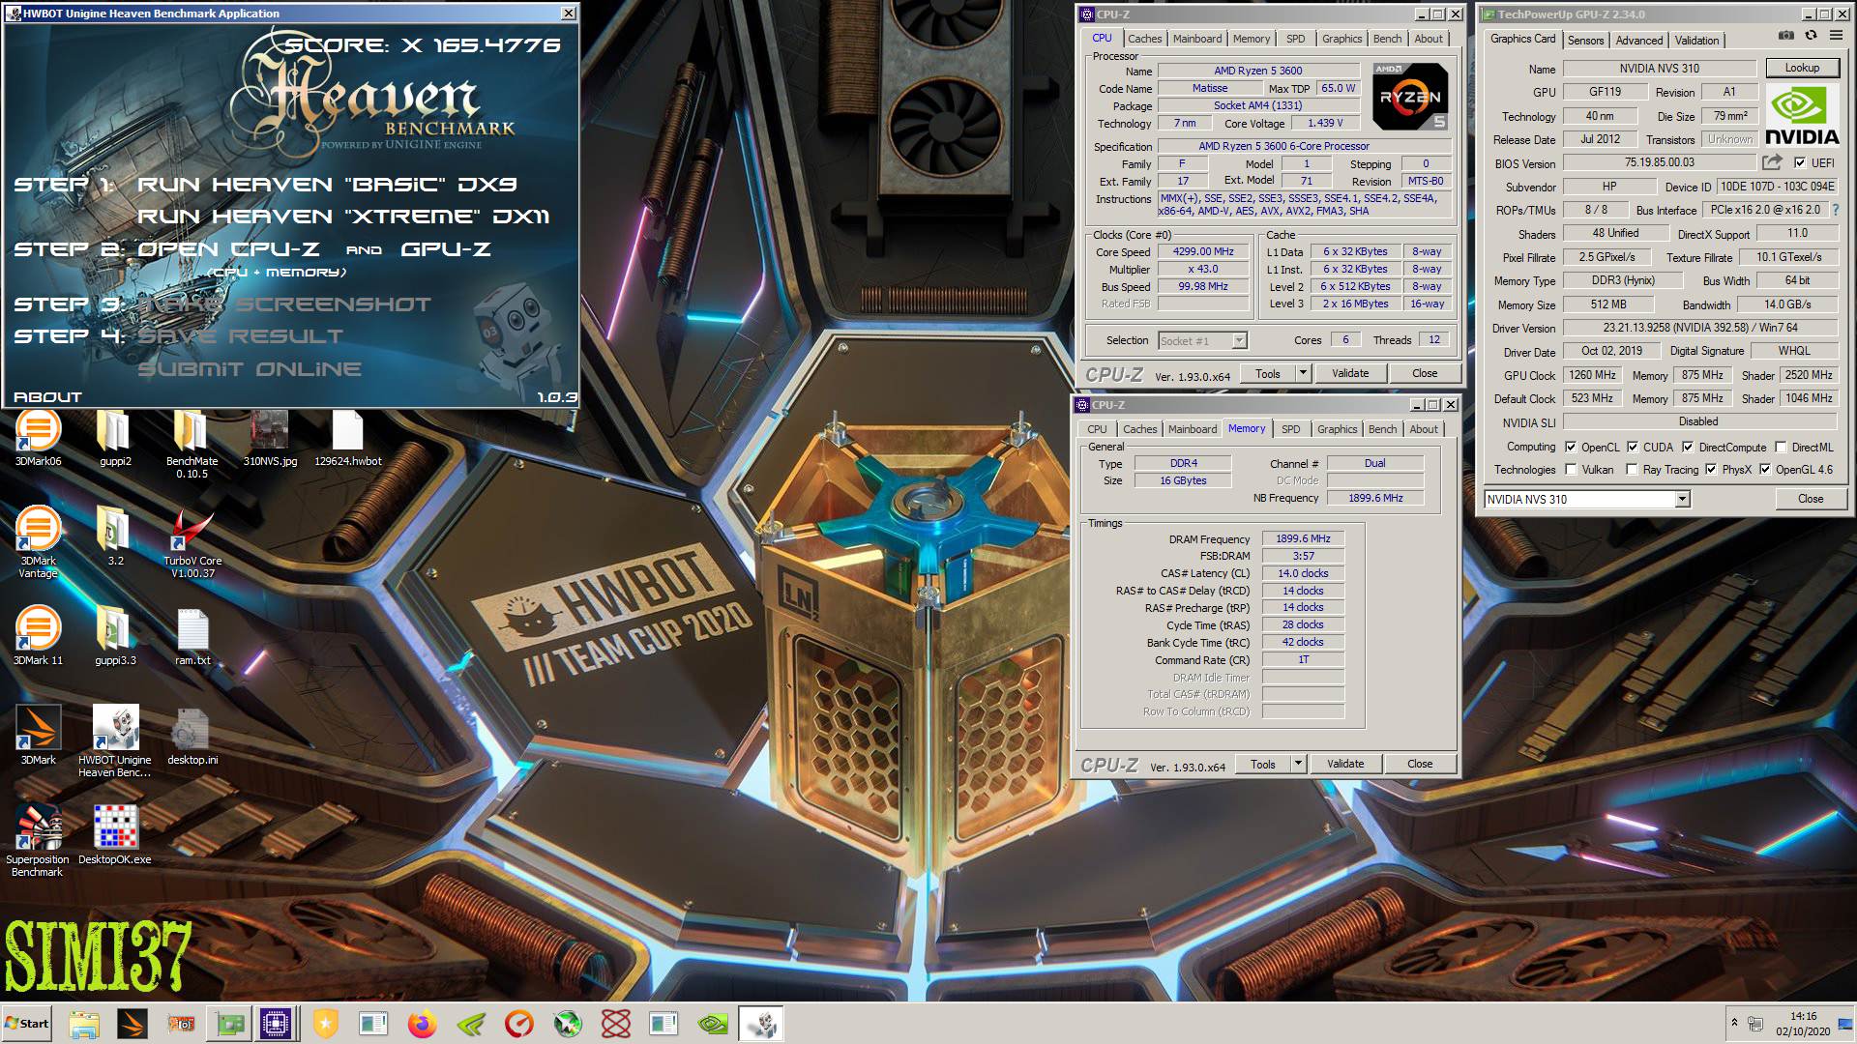This screenshot has width=1857, height=1044.
Task: Open the Validation tab in GPU-Z
Action: pos(1696,40)
